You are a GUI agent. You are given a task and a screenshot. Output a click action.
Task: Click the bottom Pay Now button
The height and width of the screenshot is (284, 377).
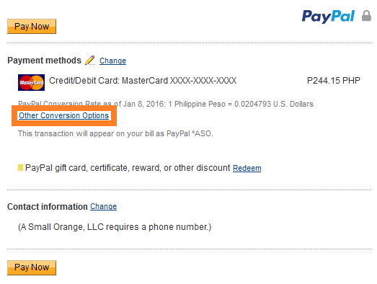32,267
